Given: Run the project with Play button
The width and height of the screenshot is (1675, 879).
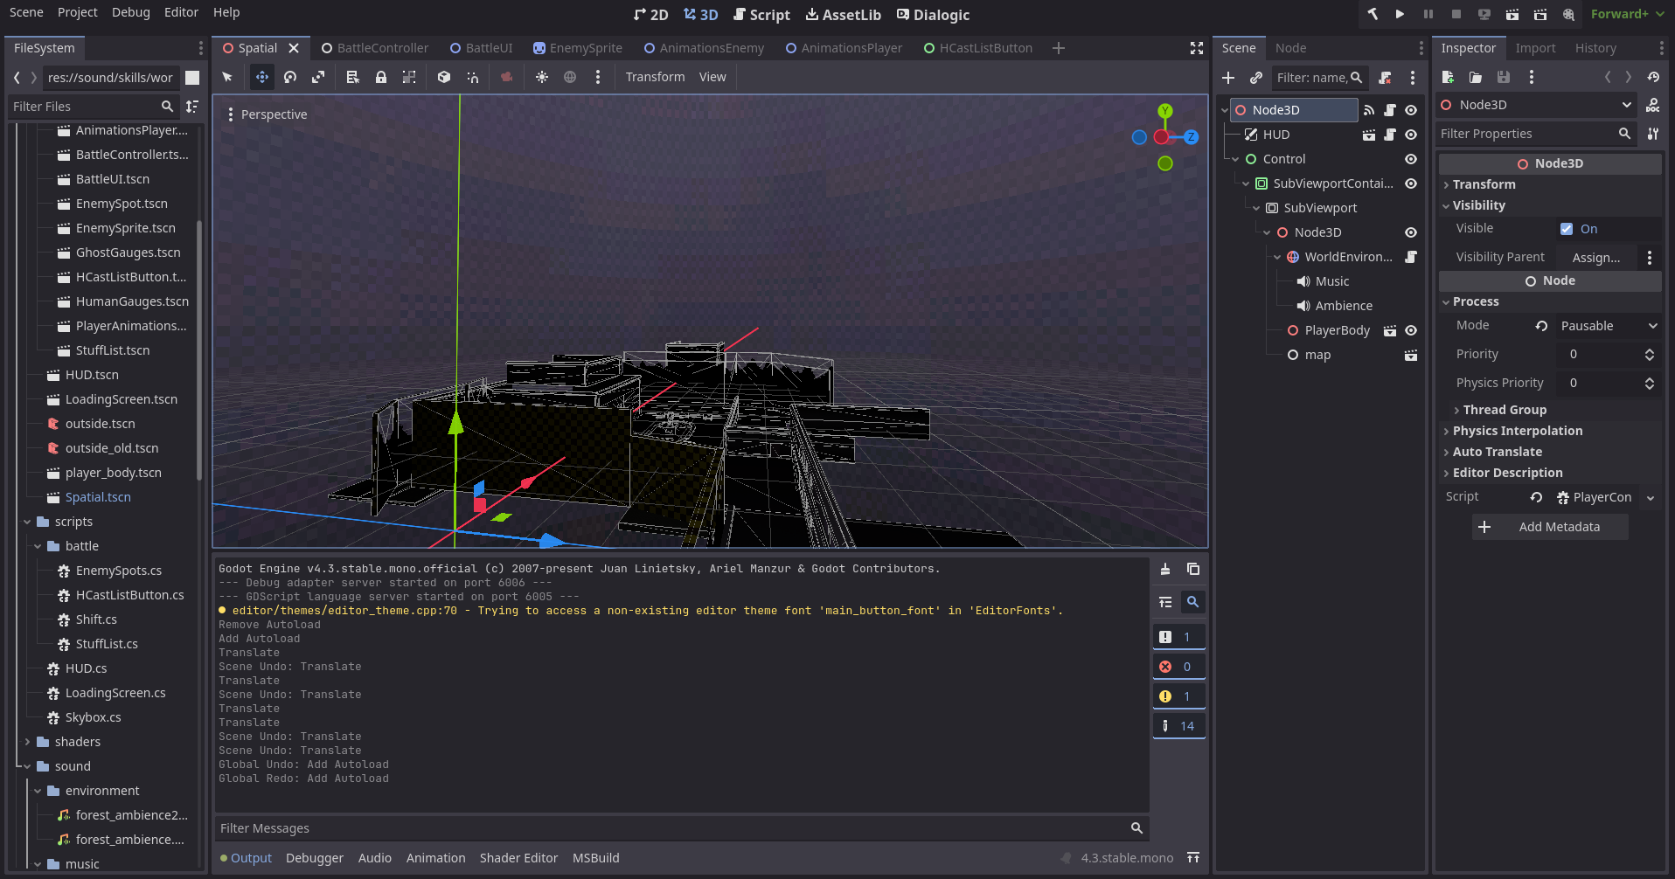Looking at the screenshot, I should 1400,14.
